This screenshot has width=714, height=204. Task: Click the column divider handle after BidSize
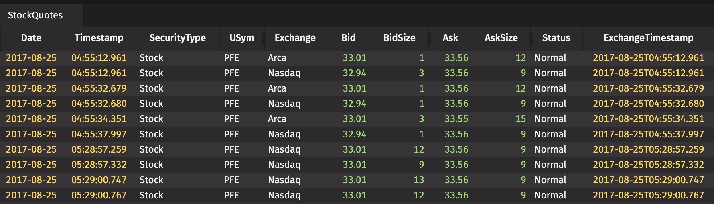[429, 39]
